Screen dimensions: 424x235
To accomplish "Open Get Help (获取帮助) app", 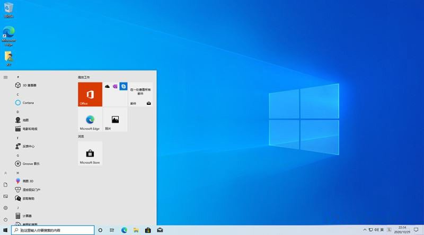I will [25, 198].
